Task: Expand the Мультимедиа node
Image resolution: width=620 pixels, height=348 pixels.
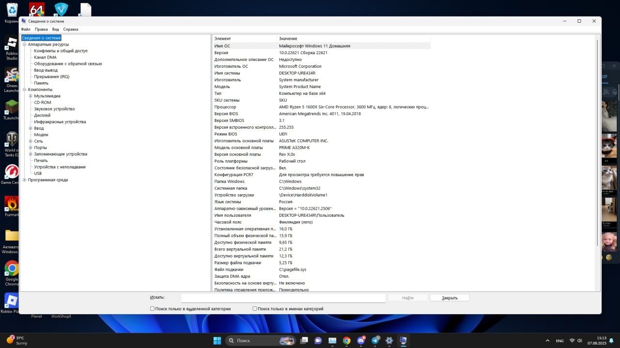Action: tap(31, 96)
